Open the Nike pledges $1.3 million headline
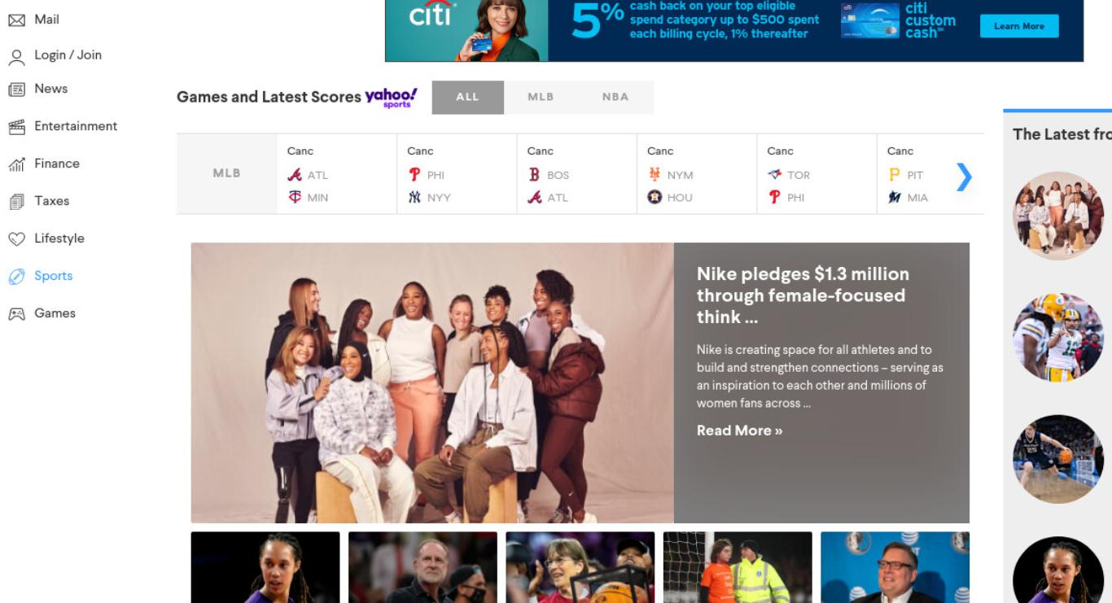This screenshot has width=1112, height=603. 803,295
